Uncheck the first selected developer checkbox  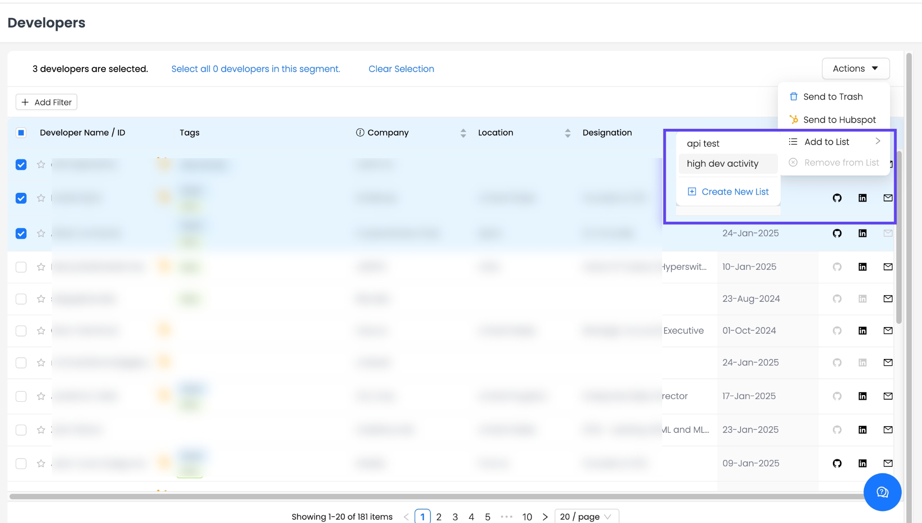click(21, 164)
